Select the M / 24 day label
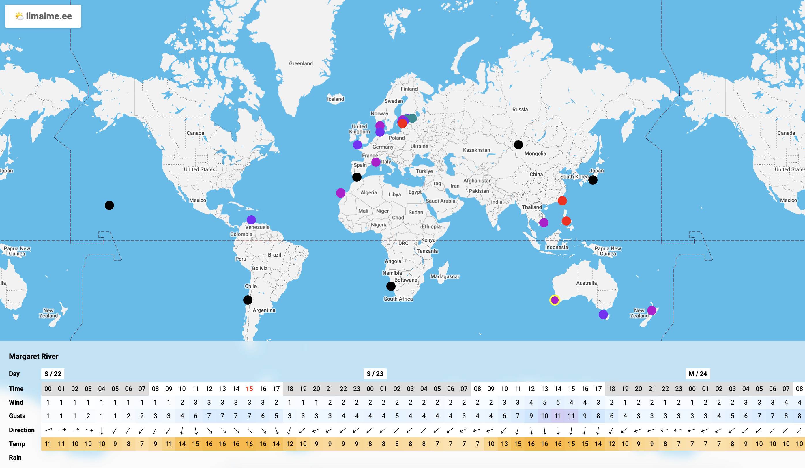The height and width of the screenshot is (468, 805). [x=697, y=374]
